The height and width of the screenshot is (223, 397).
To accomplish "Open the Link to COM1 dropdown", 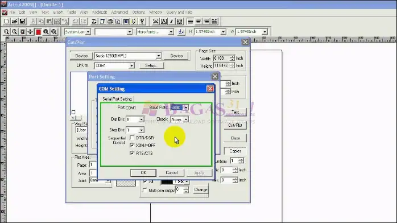I will point(131,65).
